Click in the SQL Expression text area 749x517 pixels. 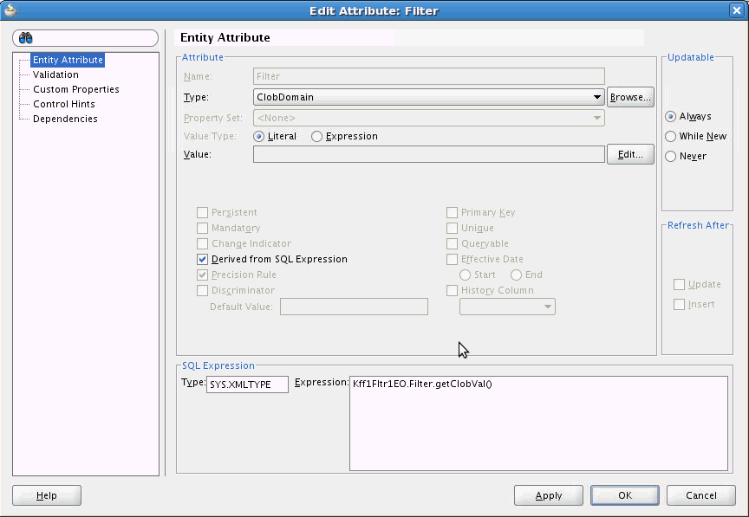click(539, 423)
